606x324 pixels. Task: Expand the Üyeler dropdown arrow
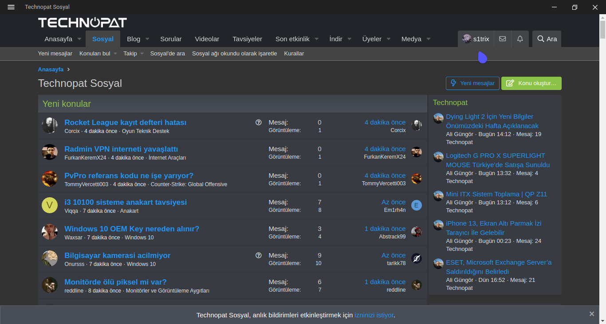[389, 39]
